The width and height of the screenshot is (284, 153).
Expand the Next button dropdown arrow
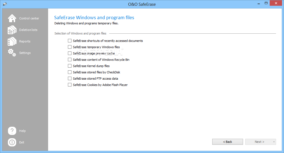click(274, 142)
